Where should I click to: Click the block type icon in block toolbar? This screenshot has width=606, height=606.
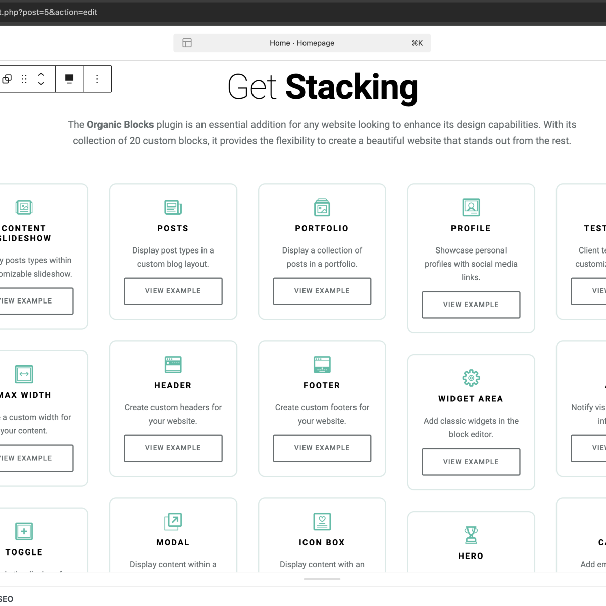click(7, 79)
